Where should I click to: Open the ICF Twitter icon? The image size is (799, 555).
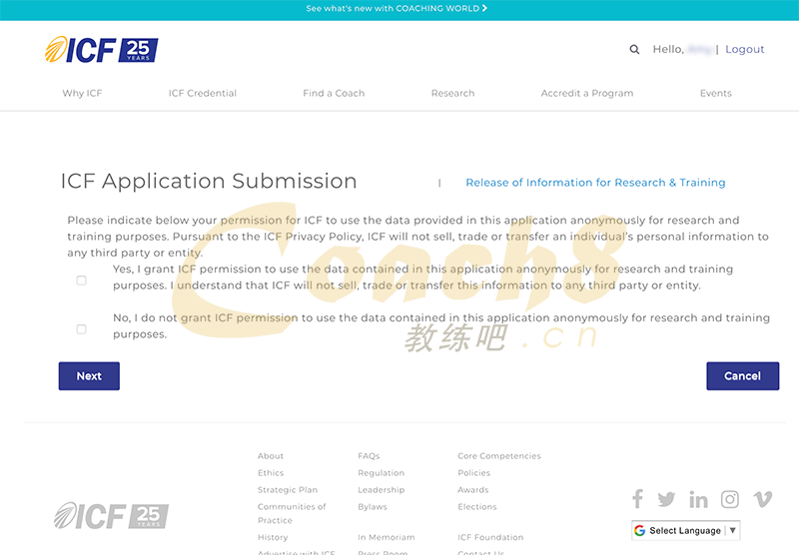click(666, 499)
